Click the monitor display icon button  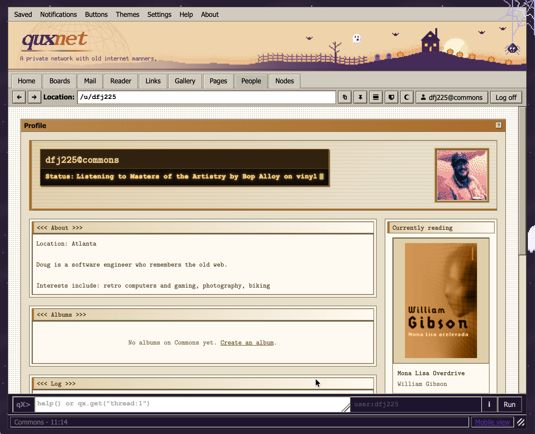pyautogui.click(x=391, y=97)
